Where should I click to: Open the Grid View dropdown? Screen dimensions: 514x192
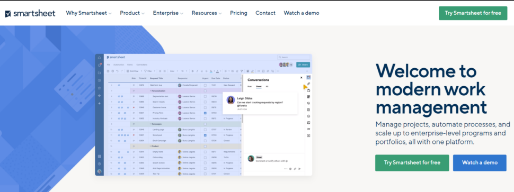pos(135,71)
